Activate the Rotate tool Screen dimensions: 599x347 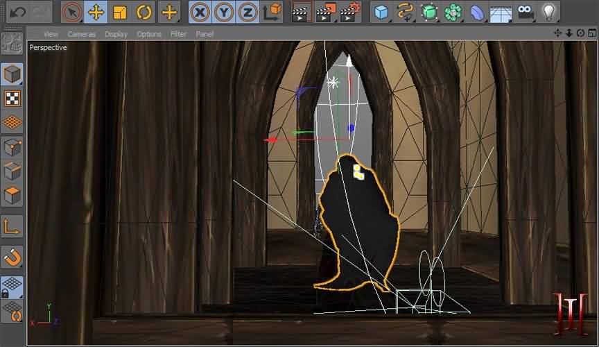point(144,12)
